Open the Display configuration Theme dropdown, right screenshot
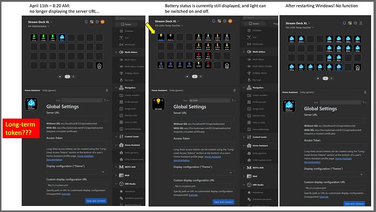Viewport: 376px width, 212px height. pyautogui.click(x=335, y=174)
